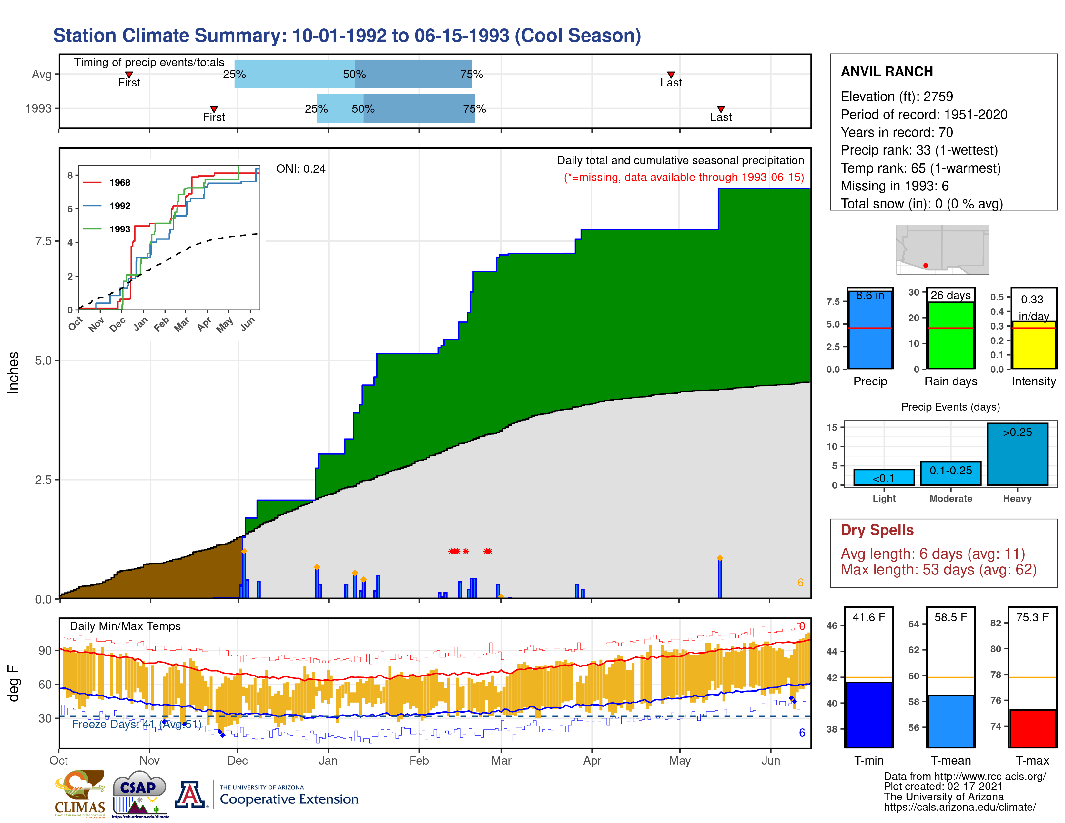1065x823 pixels.
Task: Click 'Elevation (ft): 2759' text
Action: point(897,97)
